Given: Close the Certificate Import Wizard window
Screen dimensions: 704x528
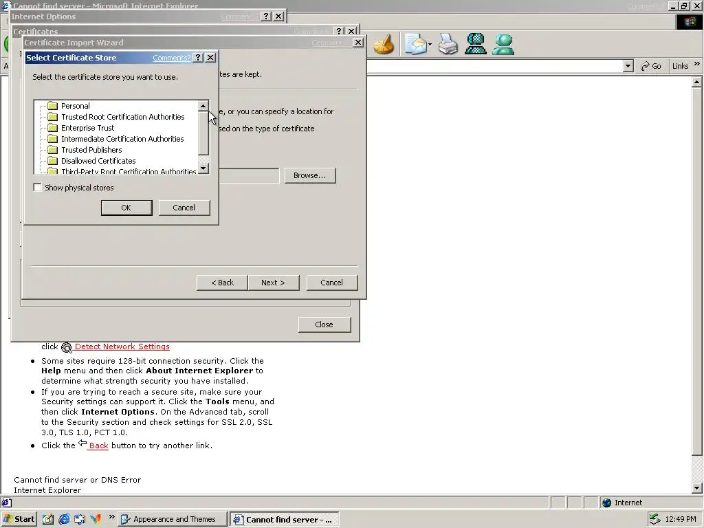Looking at the screenshot, I should [357, 42].
